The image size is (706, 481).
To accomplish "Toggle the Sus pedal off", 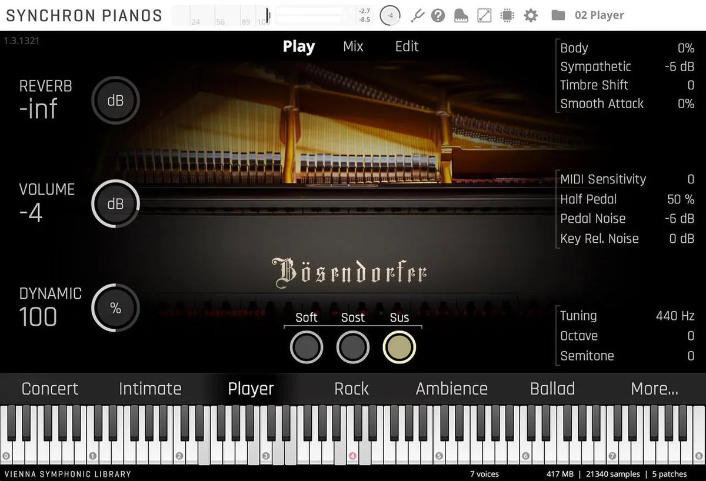I will coord(399,347).
